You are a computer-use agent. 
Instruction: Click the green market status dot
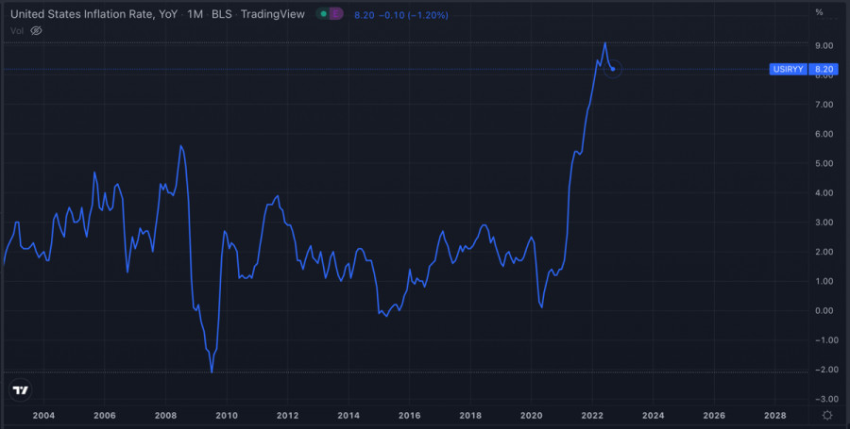324,14
